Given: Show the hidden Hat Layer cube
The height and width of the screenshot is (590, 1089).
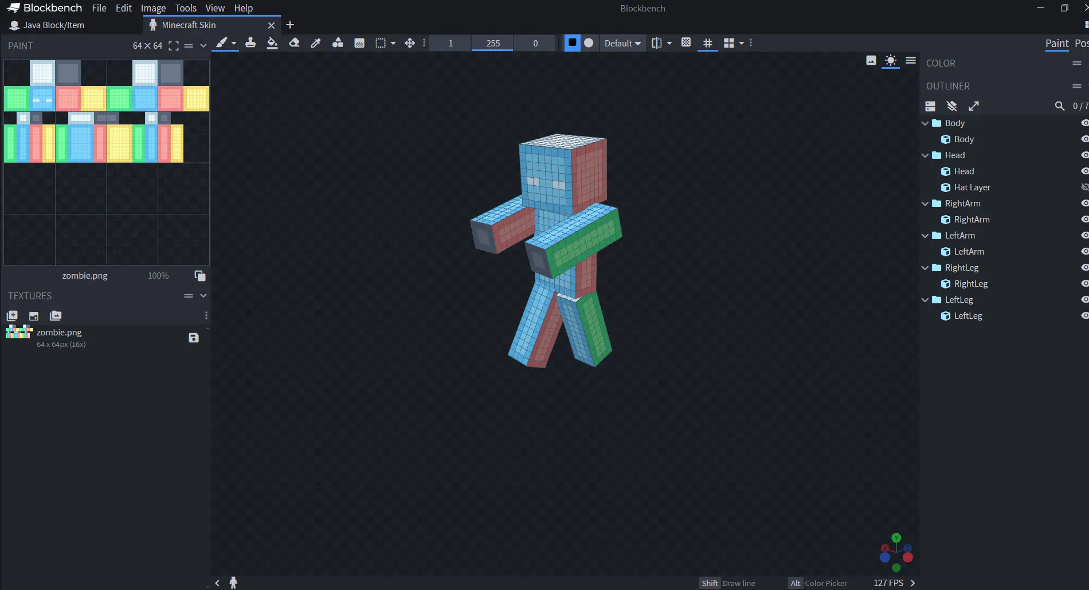Looking at the screenshot, I should coord(1084,187).
